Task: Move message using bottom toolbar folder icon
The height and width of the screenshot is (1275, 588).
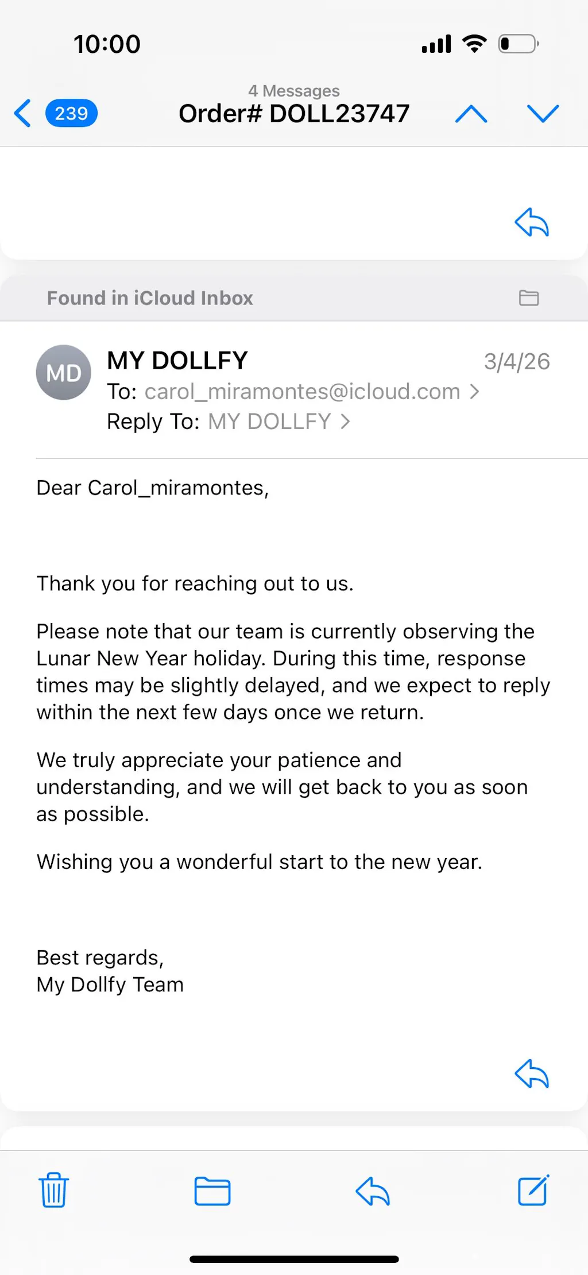Action: [212, 1190]
